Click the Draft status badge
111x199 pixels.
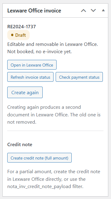(x=18, y=35)
